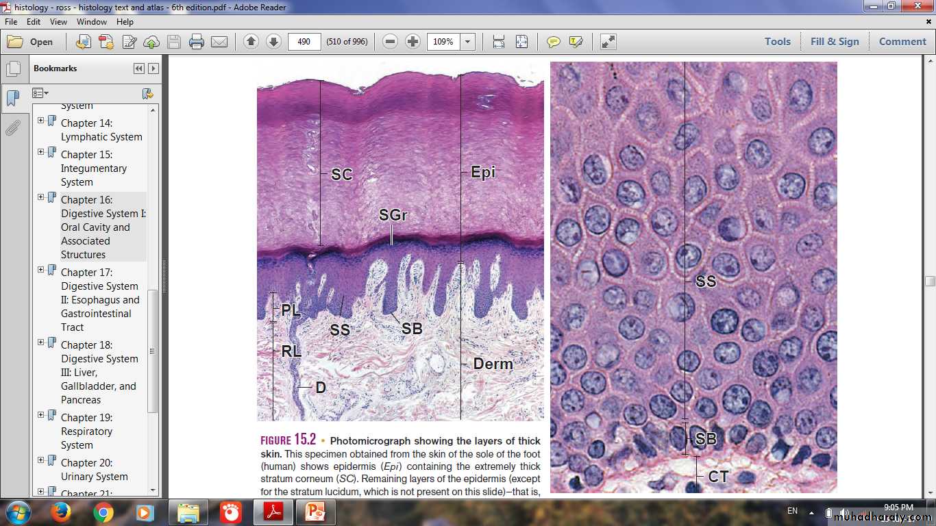Toggle the Bookmarks panel button
The image size is (936, 526).
pyautogui.click(x=12, y=99)
